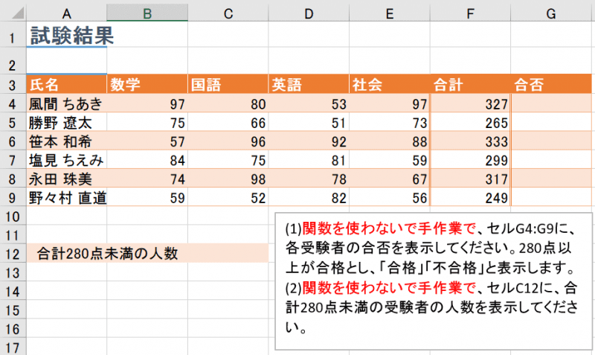The width and height of the screenshot is (595, 355).
Task: Select cell C12 right of 280点未満 label
Action: click(228, 253)
